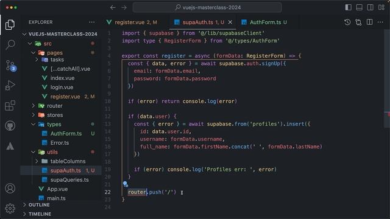
Task: Switch to the AuthForm.ts tab
Action: (264, 22)
